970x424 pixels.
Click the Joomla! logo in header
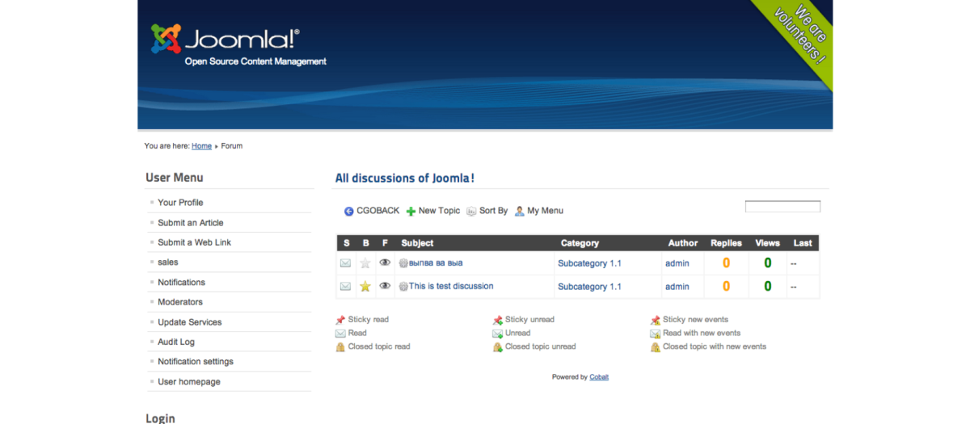[x=226, y=39]
